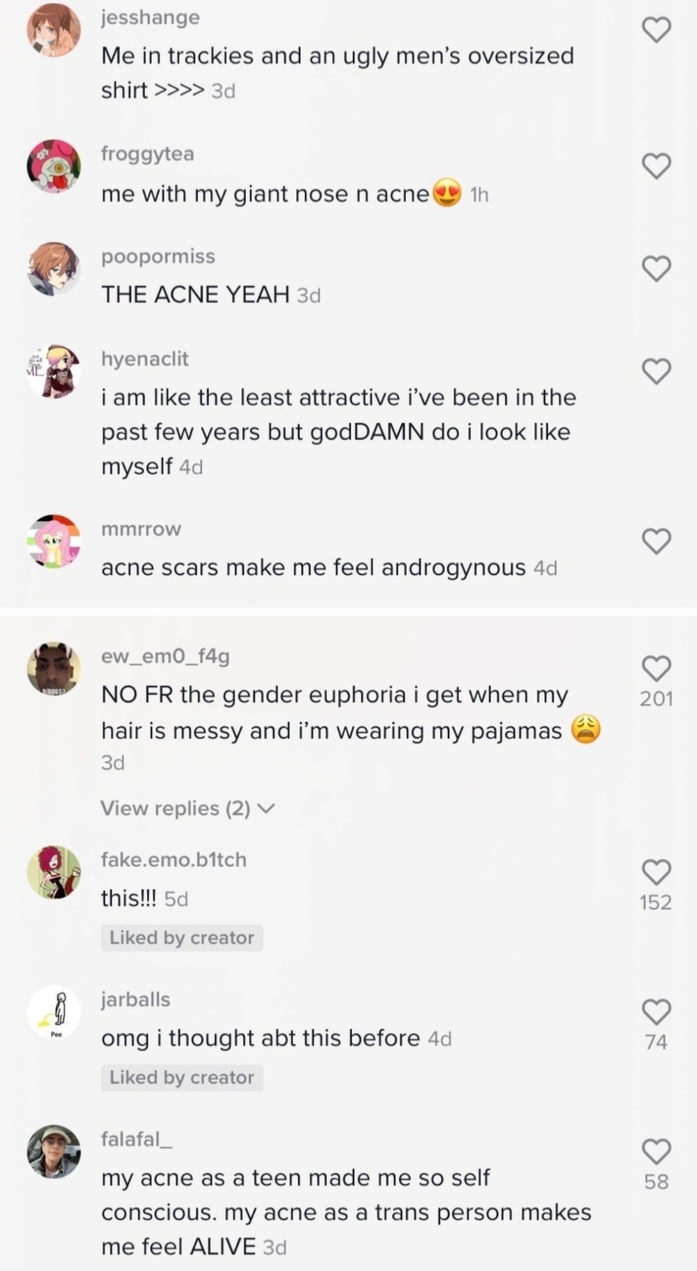Like mmrrow's acne scars comment
697x1271 pixels.
click(656, 541)
